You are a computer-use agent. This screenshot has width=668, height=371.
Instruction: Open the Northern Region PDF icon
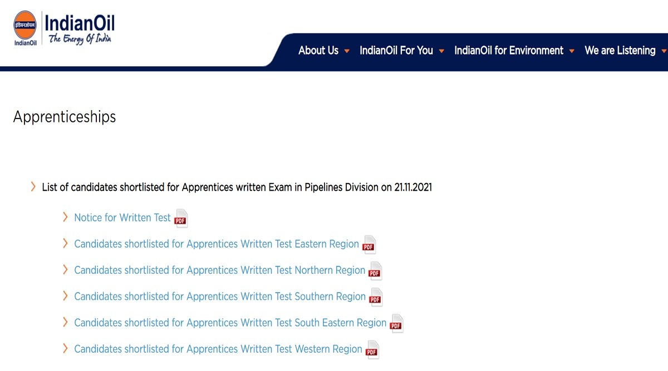click(375, 271)
